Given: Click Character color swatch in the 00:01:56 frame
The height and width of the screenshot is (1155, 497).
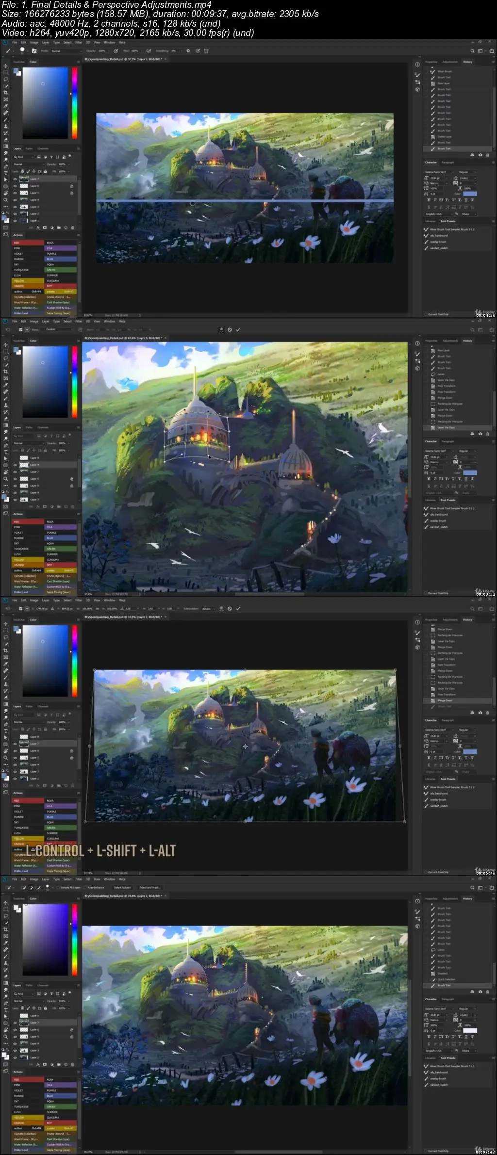Looking at the screenshot, I should pyautogui.click(x=470, y=194).
